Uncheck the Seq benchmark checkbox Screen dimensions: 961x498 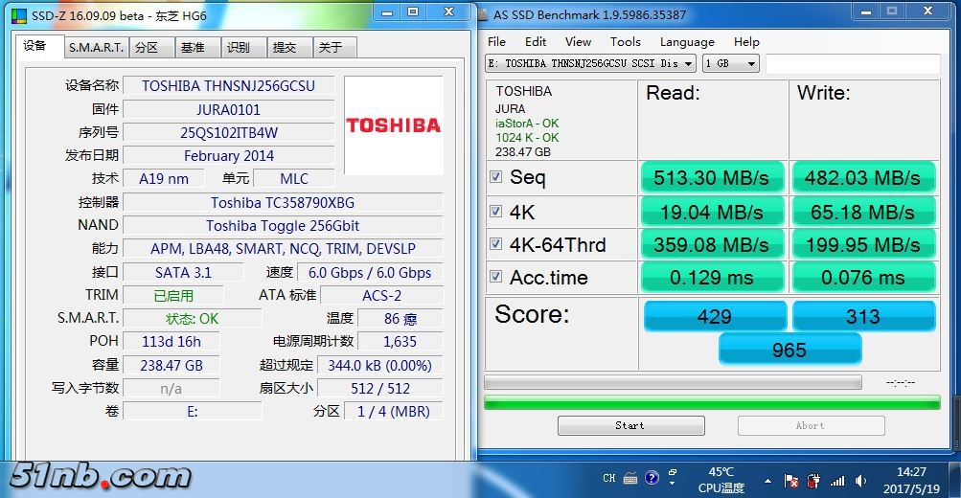click(496, 177)
